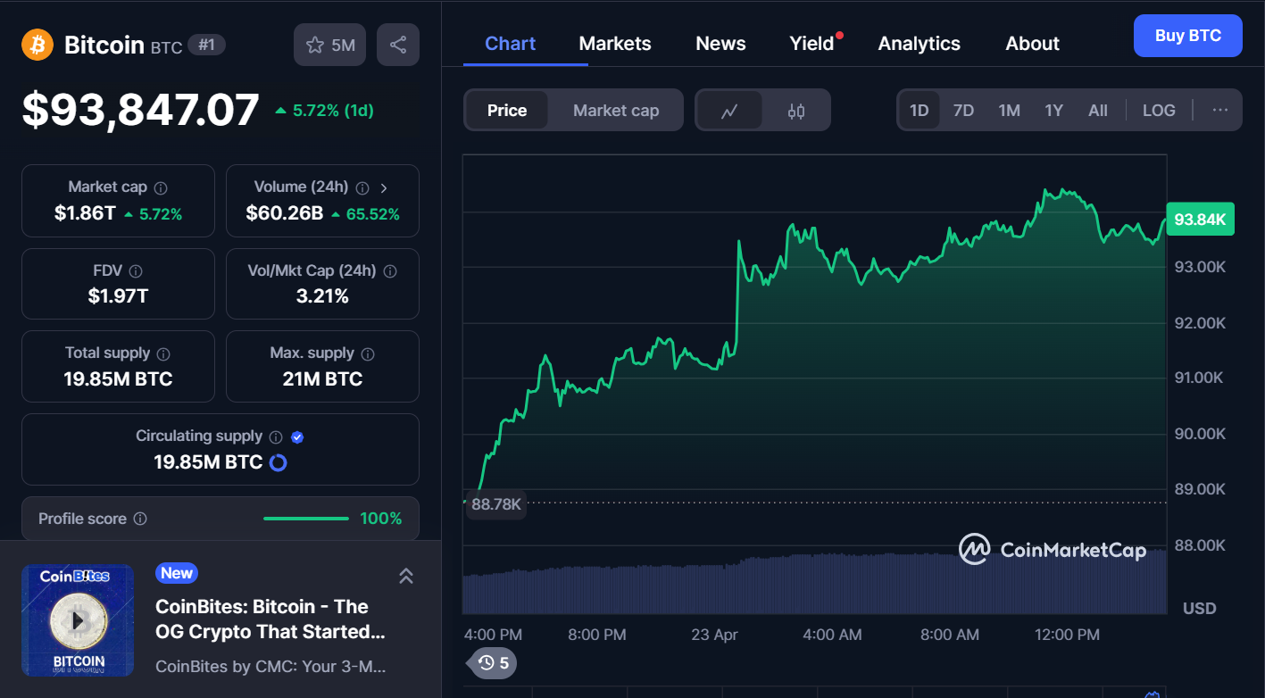The height and width of the screenshot is (698, 1265).
Task: Play the CoinBites Bitcoin video thumbnail
Action: coord(78,619)
